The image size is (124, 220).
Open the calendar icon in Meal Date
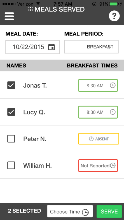52,47
